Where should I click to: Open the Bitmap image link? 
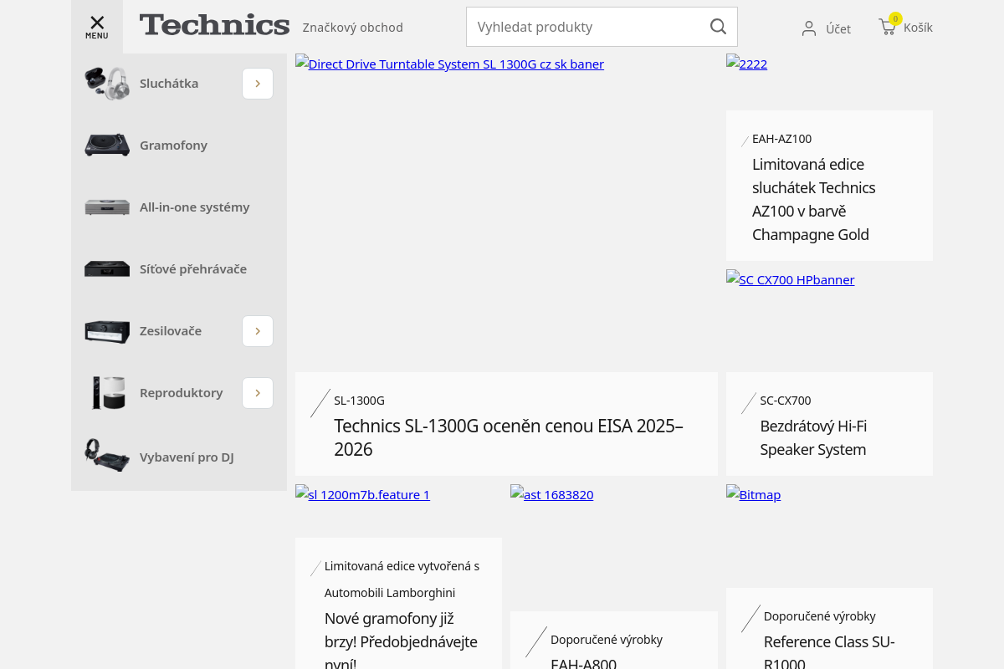tap(754, 494)
